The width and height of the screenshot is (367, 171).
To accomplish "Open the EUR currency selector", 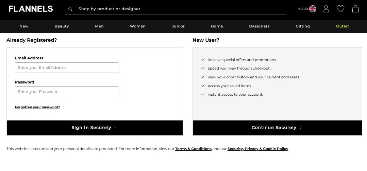I will [303, 9].
